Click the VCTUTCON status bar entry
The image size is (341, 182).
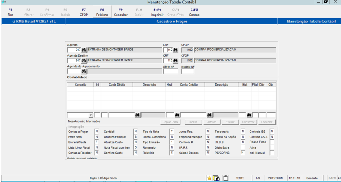275,178
